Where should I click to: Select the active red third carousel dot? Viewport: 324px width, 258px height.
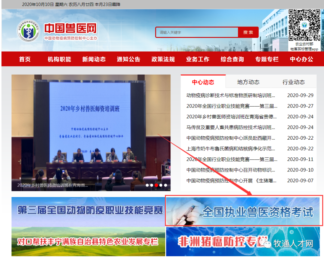(x=156, y=185)
